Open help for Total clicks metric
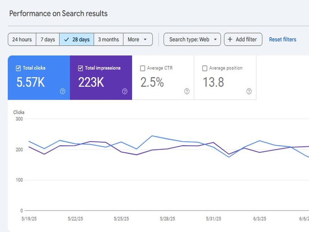This screenshot has width=309, height=232. [x=62, y=91]
